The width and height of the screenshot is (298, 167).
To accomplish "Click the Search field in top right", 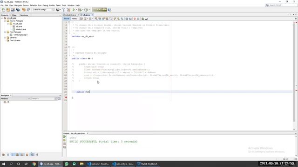I will pyautogui.click(x=281, y=5).
